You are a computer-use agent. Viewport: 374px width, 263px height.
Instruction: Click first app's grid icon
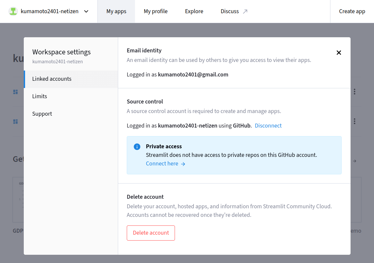point(16,92)
